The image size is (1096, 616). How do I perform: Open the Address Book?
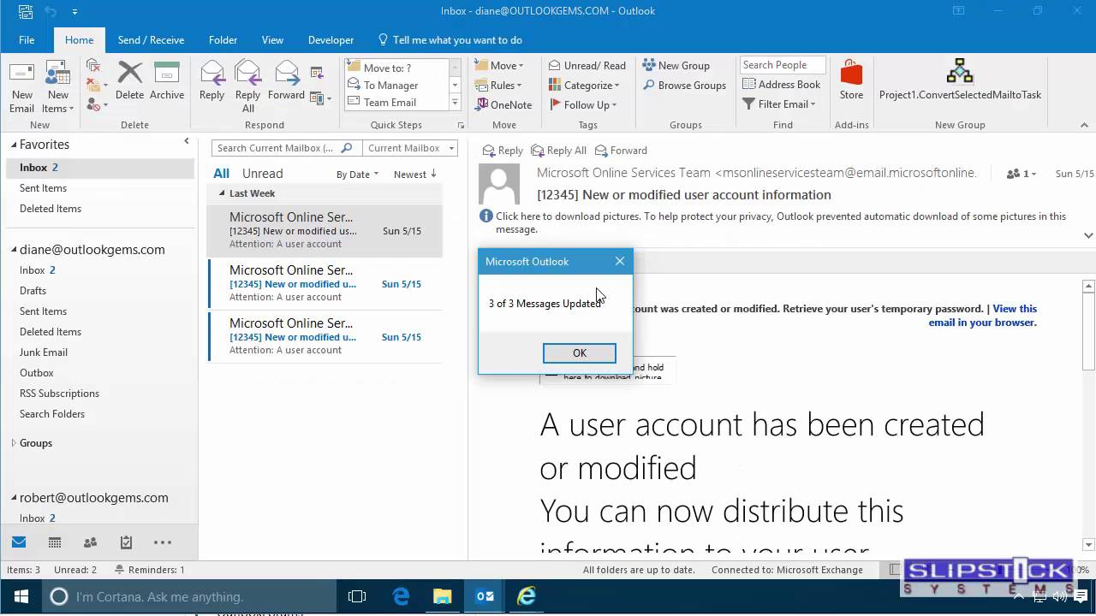pyautogui.click(x=781, y=84)
